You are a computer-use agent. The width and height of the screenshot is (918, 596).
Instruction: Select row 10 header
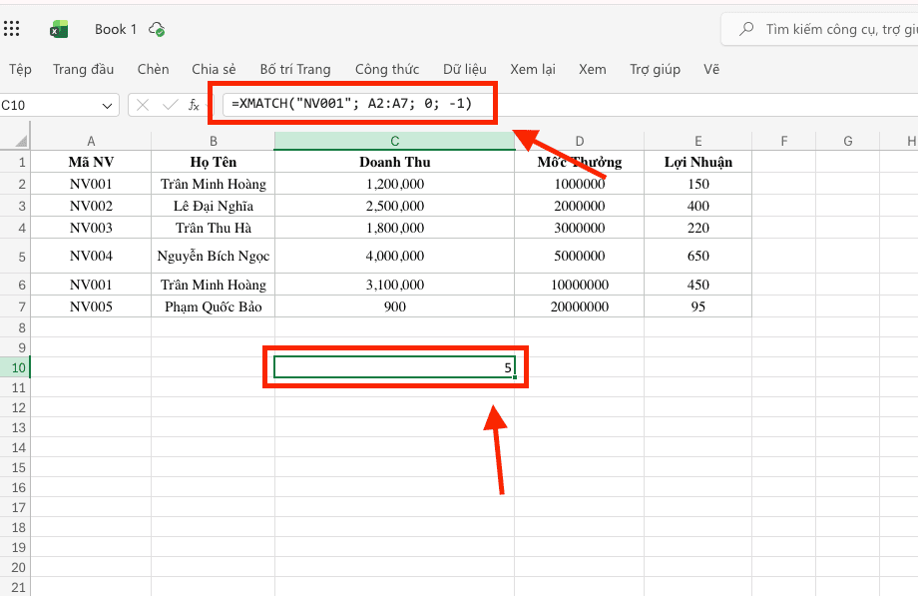[x=15, y=367]
